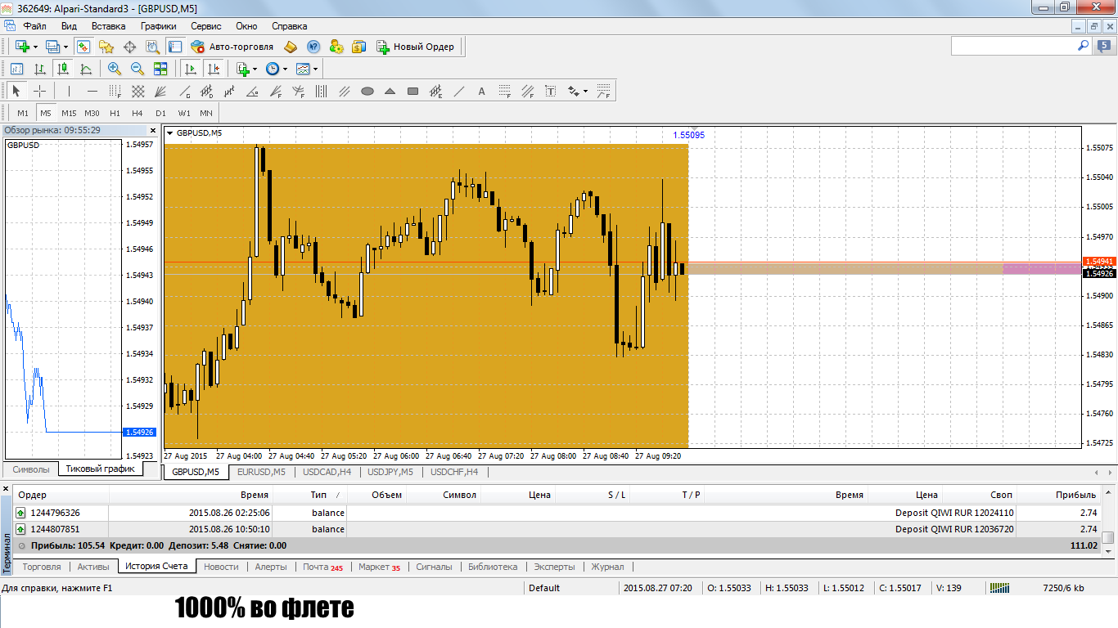Select the Ellipse drawing tool

pyautogui.click(x=367, y=91)
